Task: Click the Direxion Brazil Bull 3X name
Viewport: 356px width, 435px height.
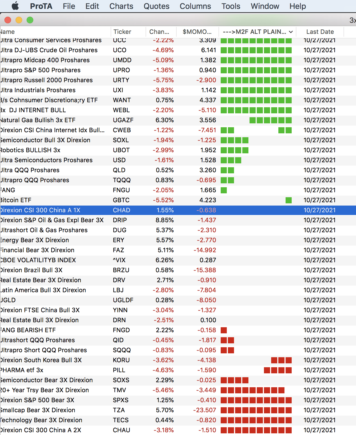Action: [31, 270]
